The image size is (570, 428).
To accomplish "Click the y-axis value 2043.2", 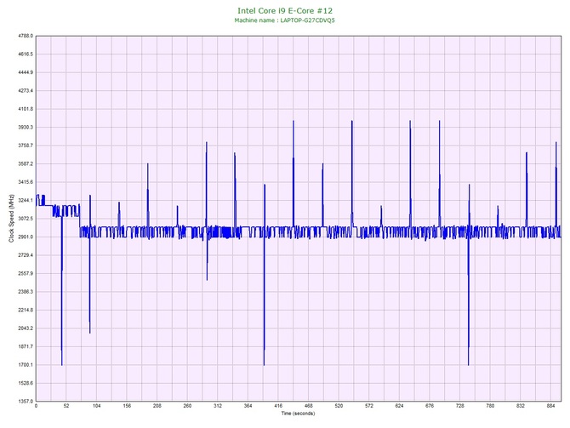I will point(26,328).
